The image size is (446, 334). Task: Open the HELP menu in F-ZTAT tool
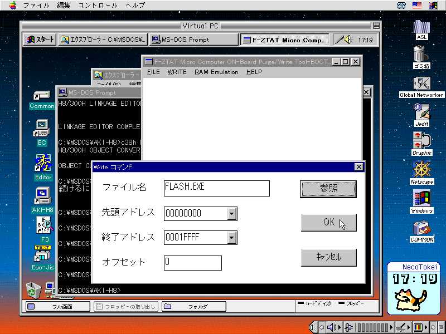click(x=254, y=72)
